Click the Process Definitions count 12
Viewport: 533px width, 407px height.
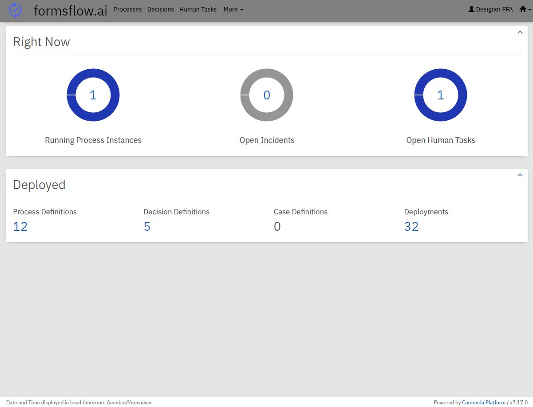[20, 227]
